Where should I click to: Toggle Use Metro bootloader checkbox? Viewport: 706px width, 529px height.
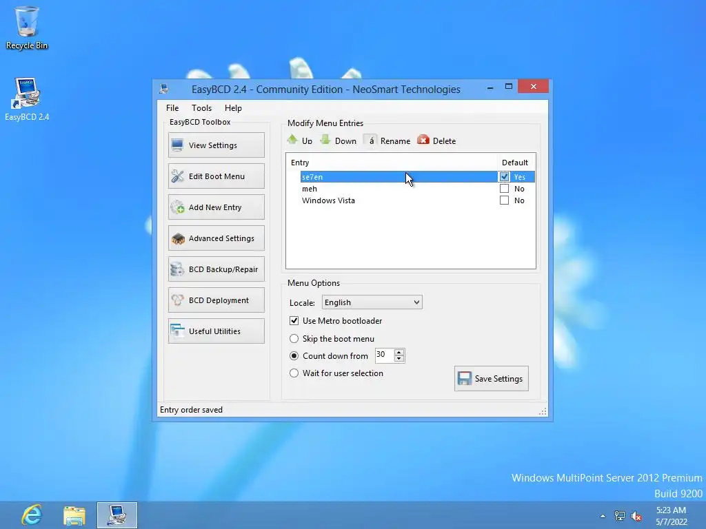294,321
